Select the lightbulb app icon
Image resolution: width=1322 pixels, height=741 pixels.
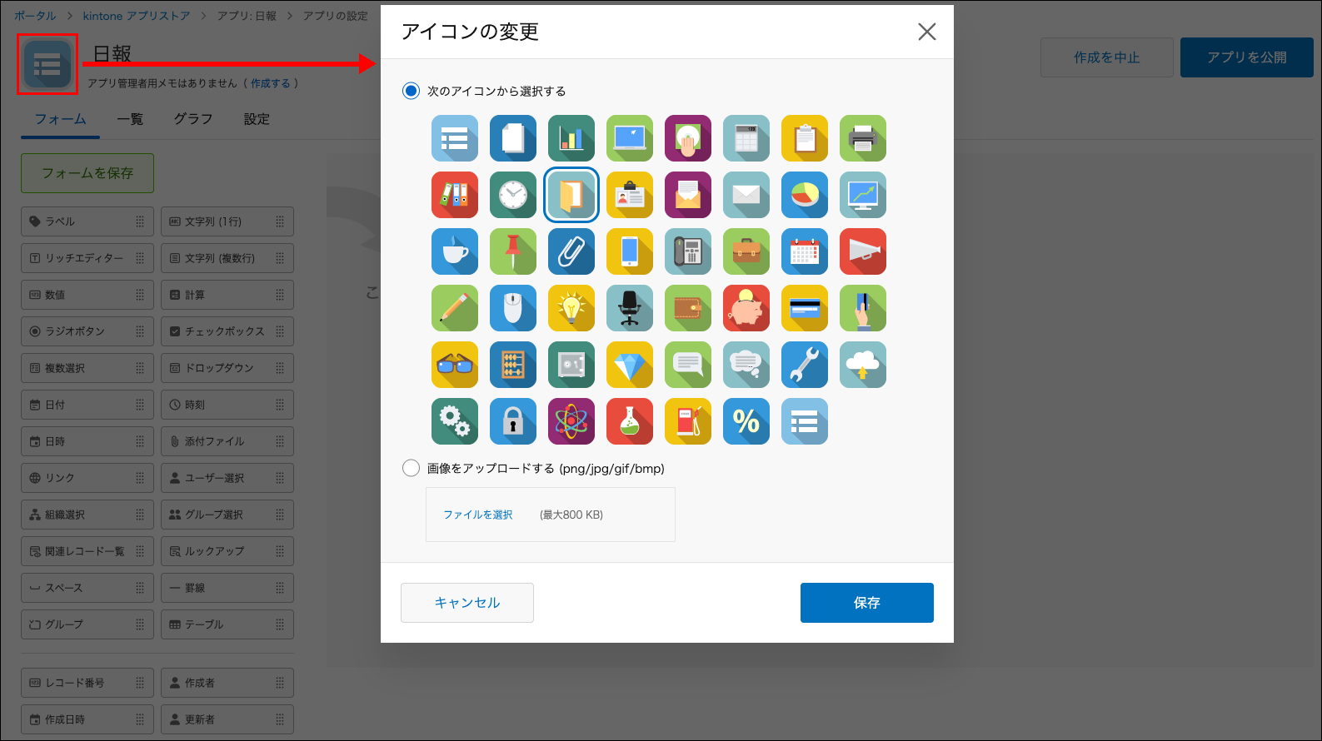[571, 308]
